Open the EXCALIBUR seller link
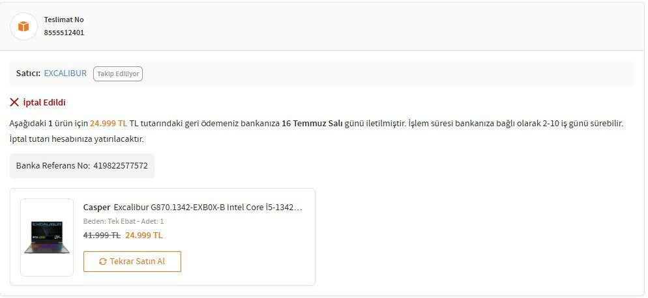The image size is (648, 298). point(65,73)
